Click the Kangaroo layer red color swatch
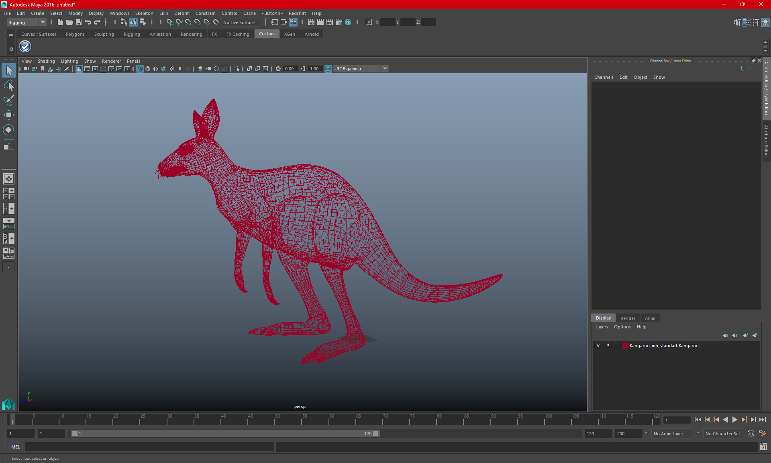Viewport: 771px width, 463px height. (x=625, y=346)
